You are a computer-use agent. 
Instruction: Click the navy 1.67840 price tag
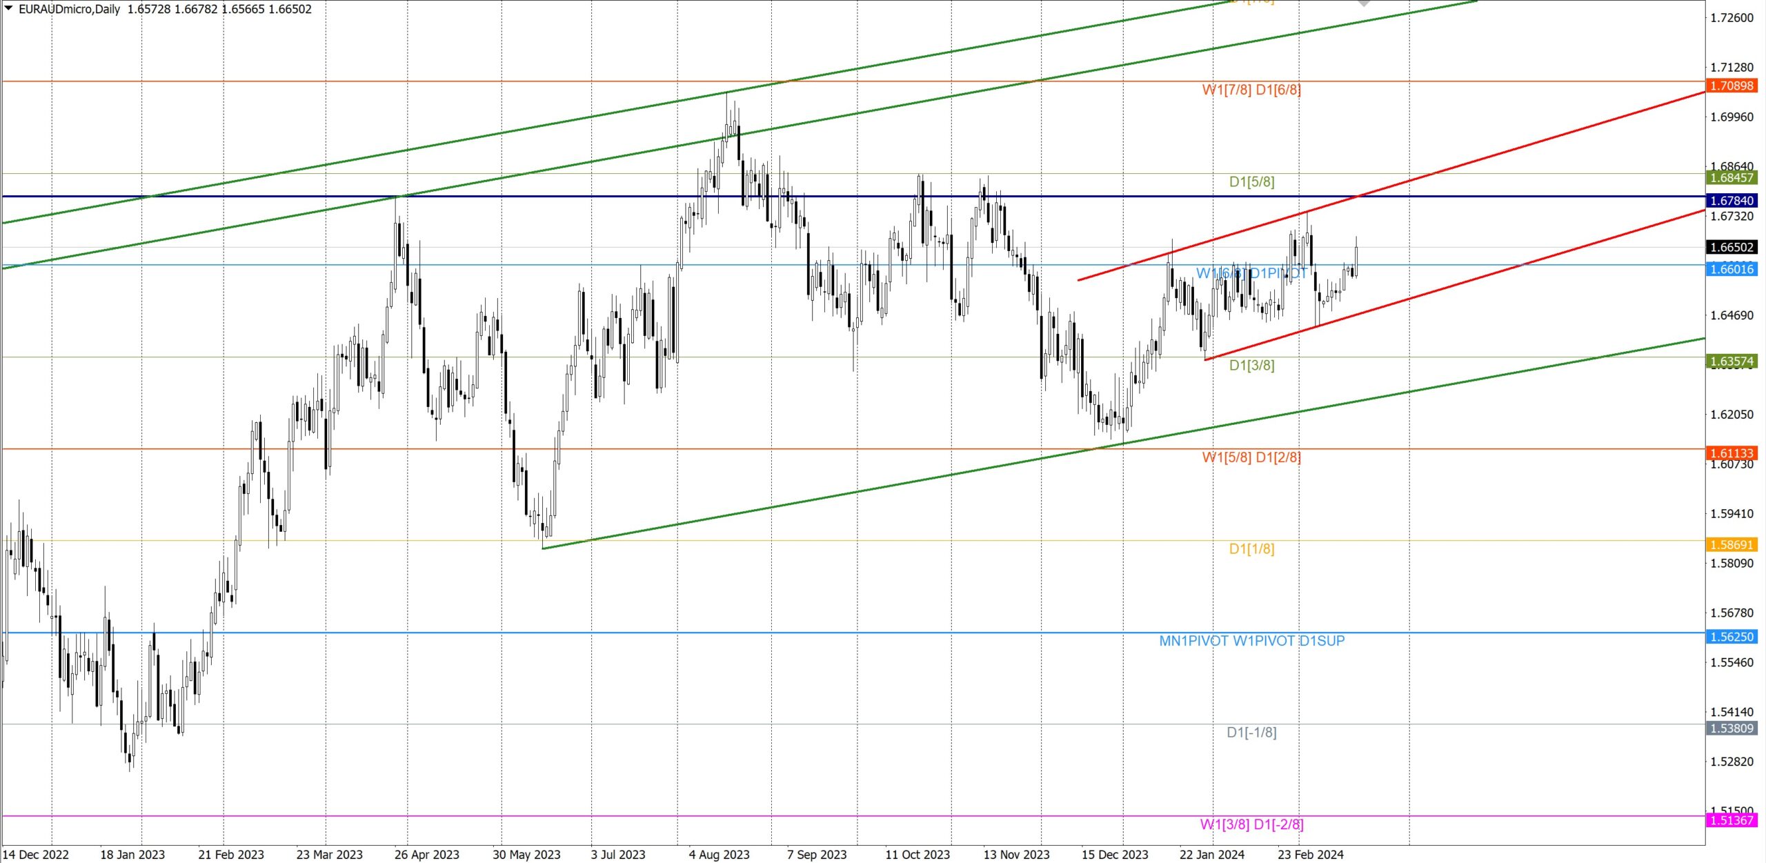click(x=1731, y=200)
